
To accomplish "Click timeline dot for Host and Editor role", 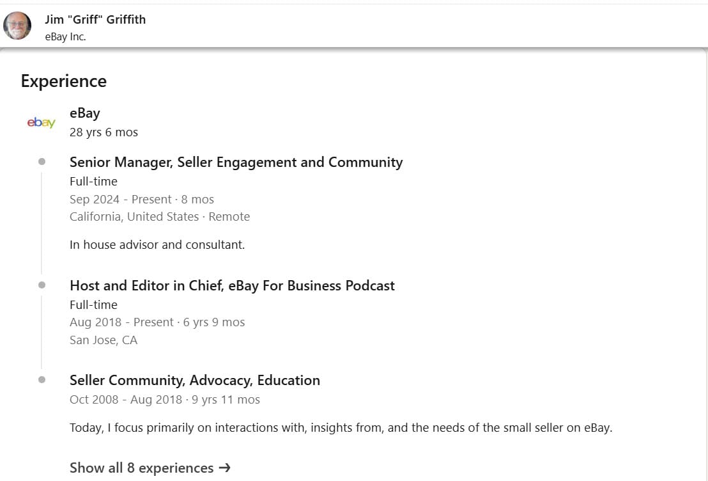I will tap(42, 285).
